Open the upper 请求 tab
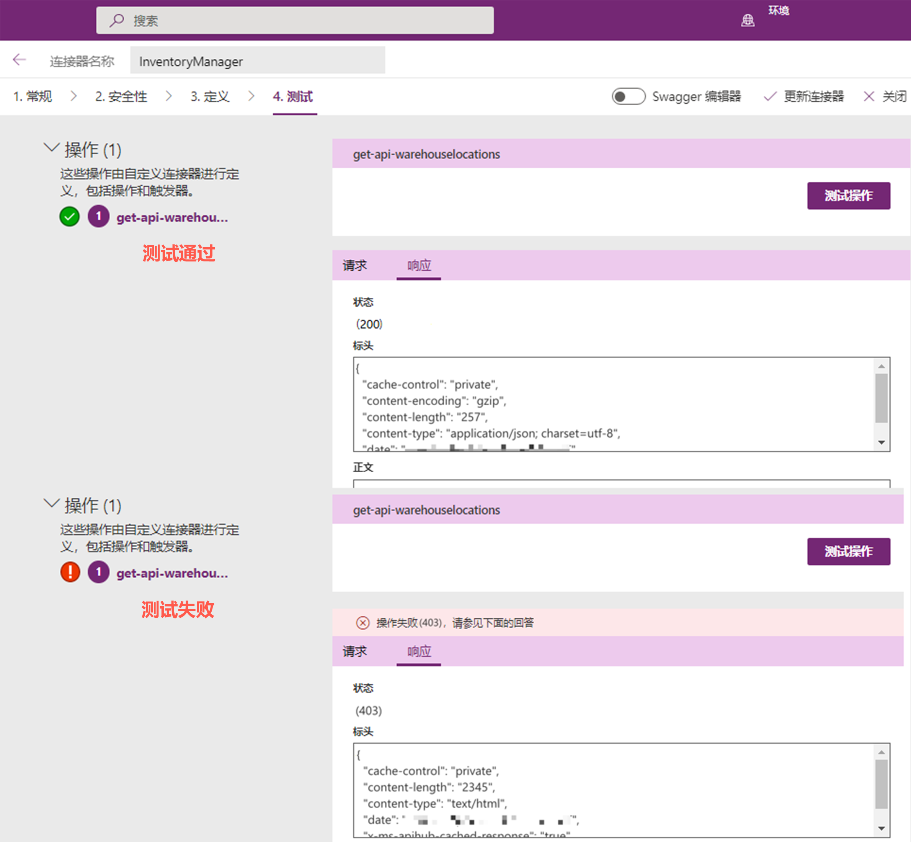Viewport: 911px width, 842px height. [x=355, y=265]
